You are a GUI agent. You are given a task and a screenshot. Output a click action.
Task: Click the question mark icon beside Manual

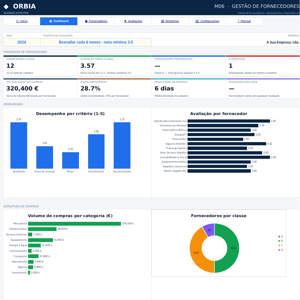coord(238,21)
